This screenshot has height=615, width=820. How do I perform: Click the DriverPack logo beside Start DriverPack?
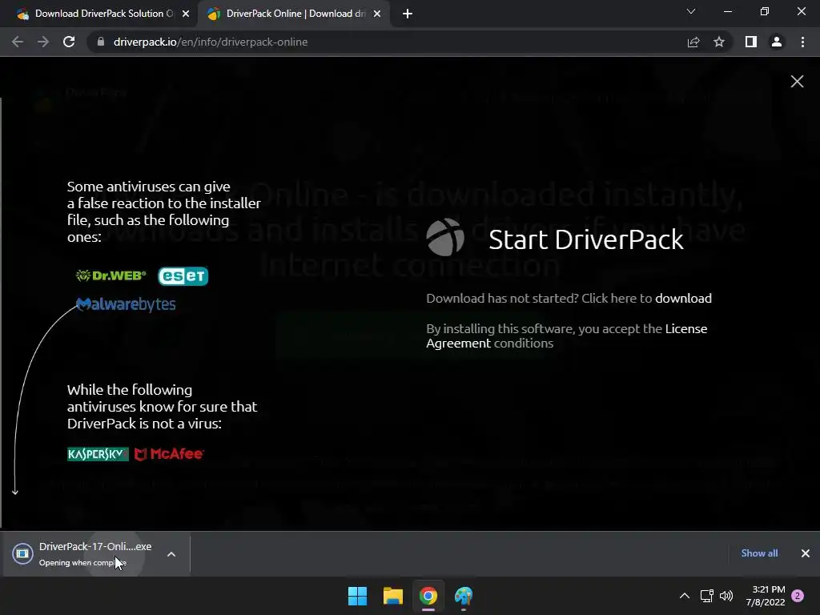(x=445, y=237)
